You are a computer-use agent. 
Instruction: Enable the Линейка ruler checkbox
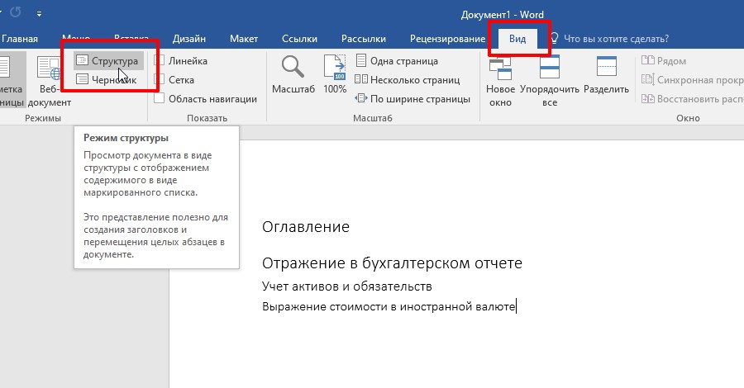(159, 60)
